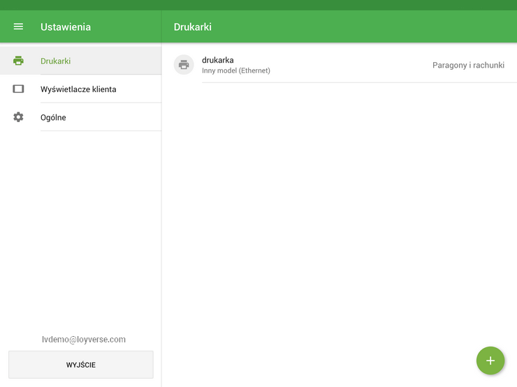This screenshot has width=517, height=387.
Task: Go to Ogólne settings
Action: [53, 117]
